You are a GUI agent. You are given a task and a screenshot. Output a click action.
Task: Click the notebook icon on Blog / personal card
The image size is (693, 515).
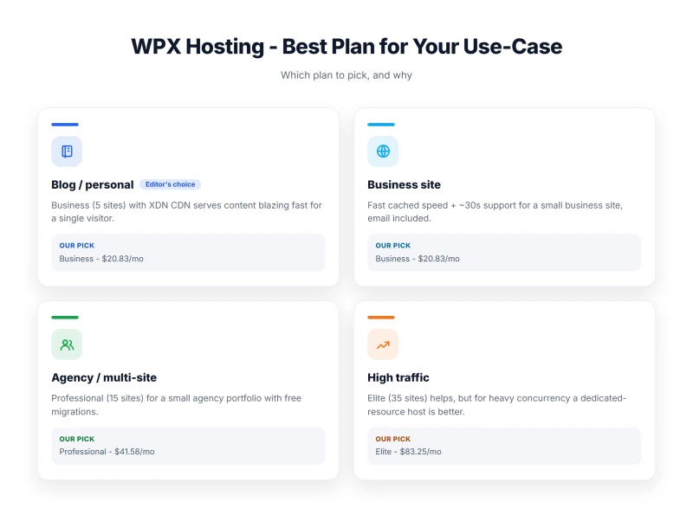click(67, 151)
